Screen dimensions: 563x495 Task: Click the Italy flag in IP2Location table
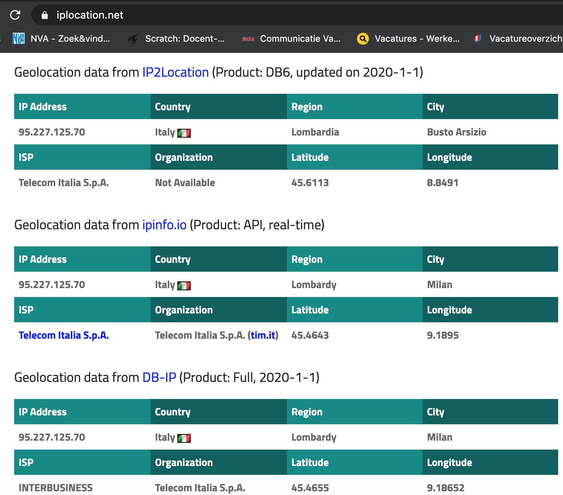(x=184, y=133)
